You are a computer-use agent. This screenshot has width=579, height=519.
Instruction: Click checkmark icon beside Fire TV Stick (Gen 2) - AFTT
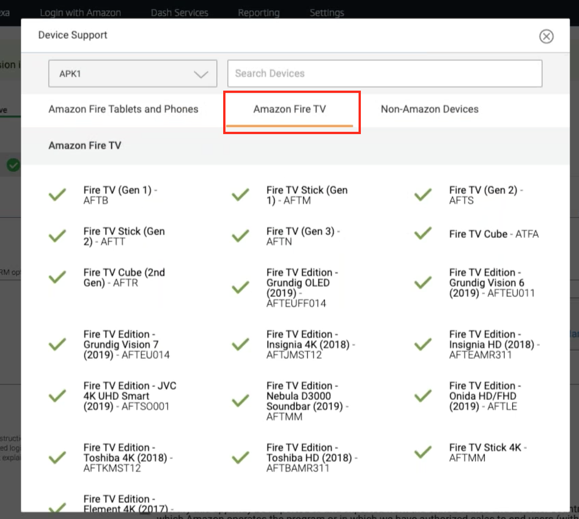(58, 236)
